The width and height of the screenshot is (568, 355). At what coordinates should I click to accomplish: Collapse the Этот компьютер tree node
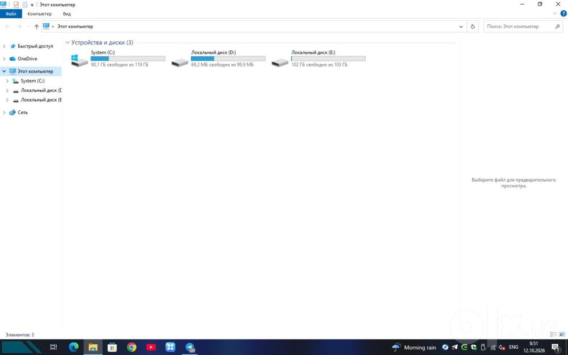tap(5, 72)
